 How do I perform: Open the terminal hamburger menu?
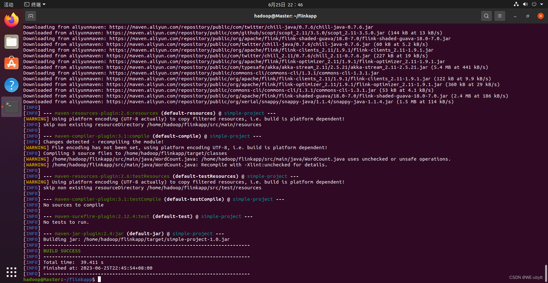(x=500, y=16)
